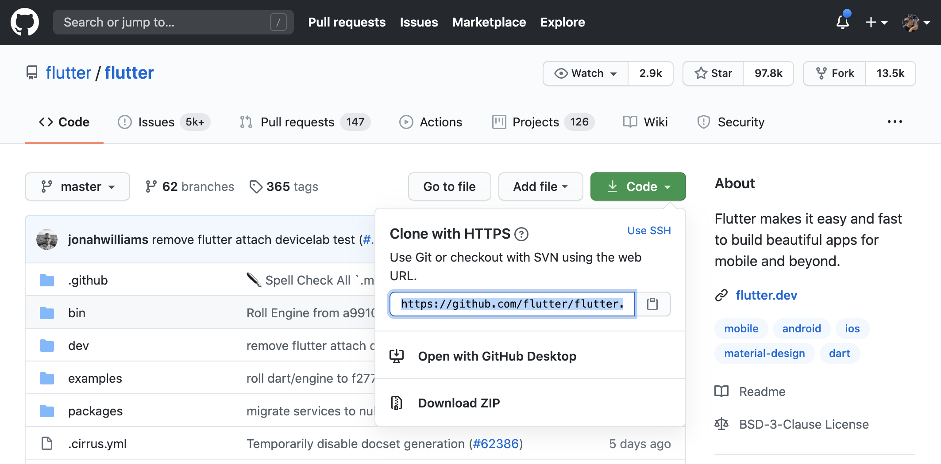Open Issues in top navigation
The width and height of the screenshot is (941, 464).
tap(419, 22)
